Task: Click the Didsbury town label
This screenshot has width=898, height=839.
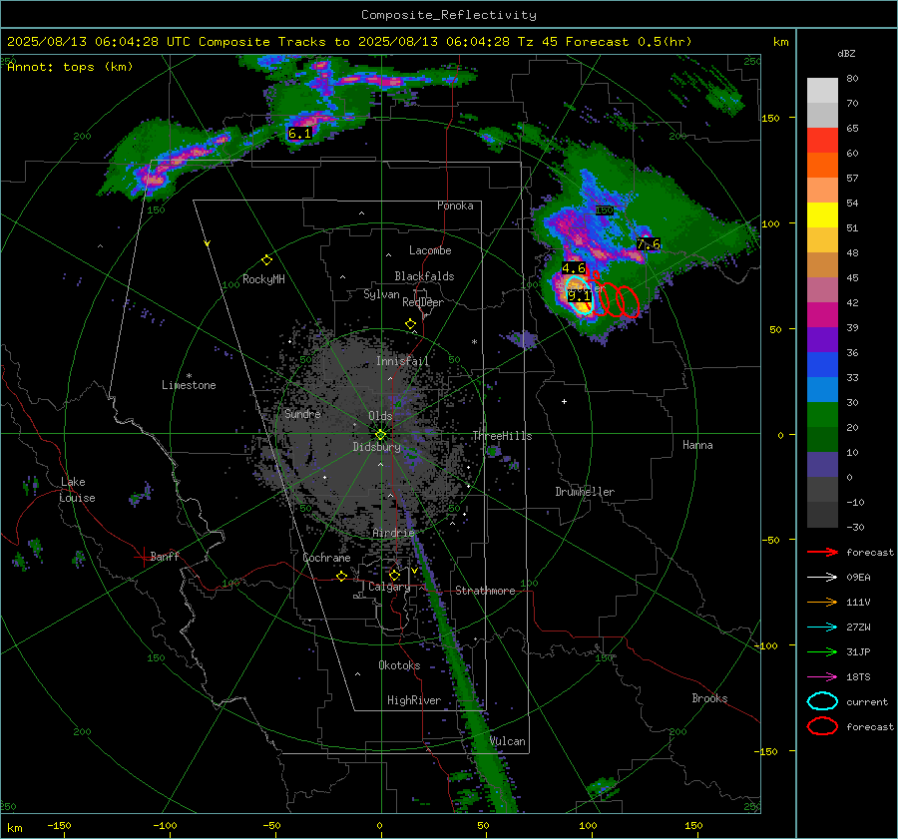Action: [376, 447]
